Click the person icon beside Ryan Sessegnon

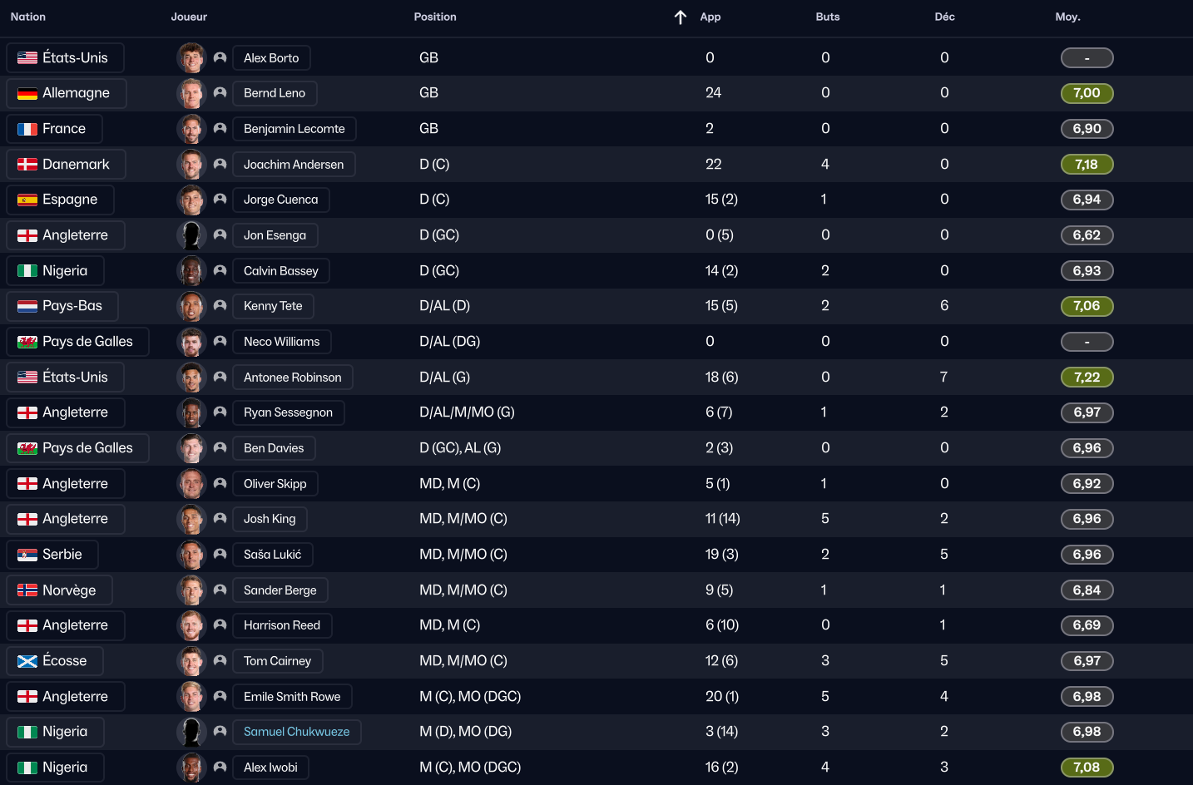coord(220,412)
